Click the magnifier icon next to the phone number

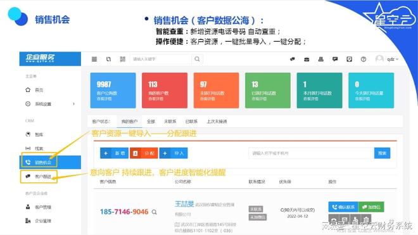(x=154, y=212)
